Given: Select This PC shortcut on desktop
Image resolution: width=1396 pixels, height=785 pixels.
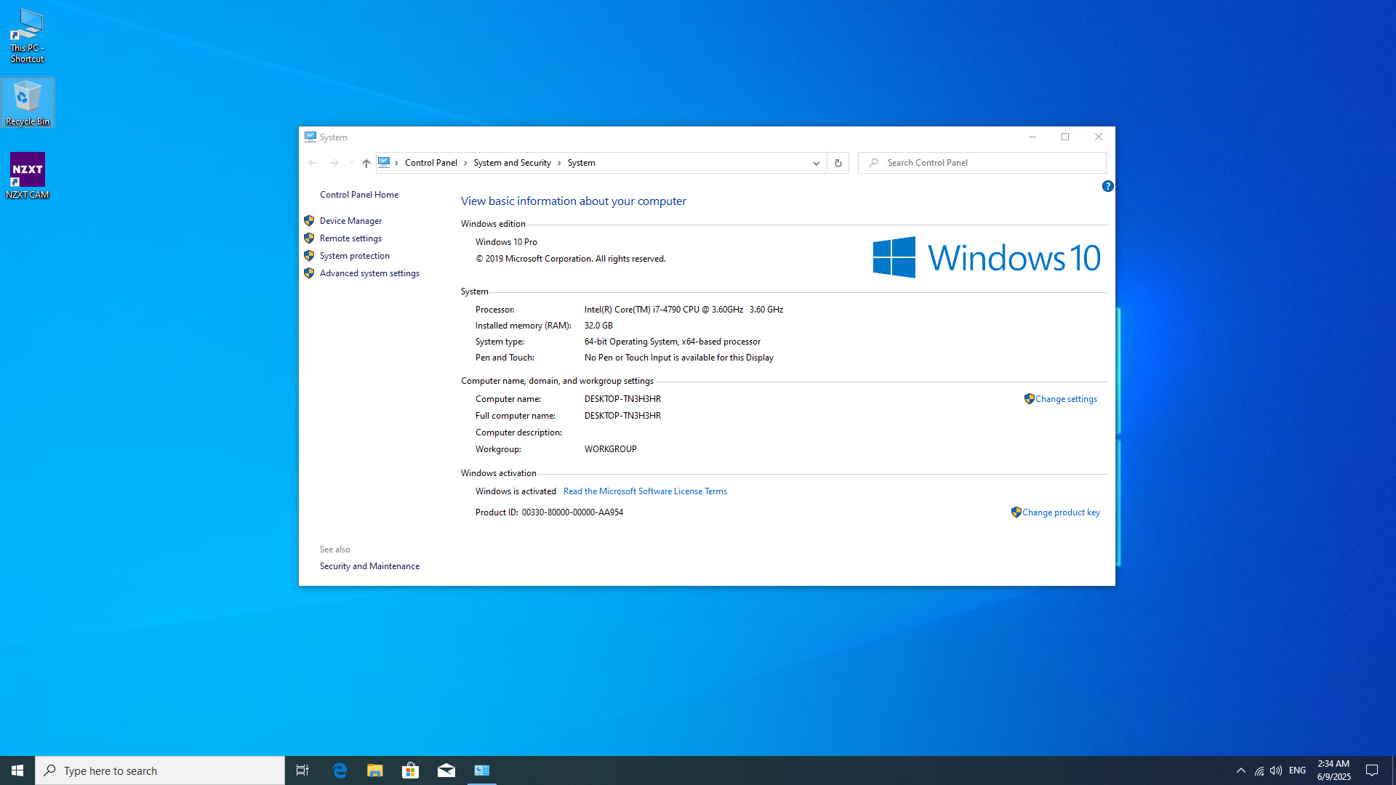Looking at the screenshot, I should point(28,36).
